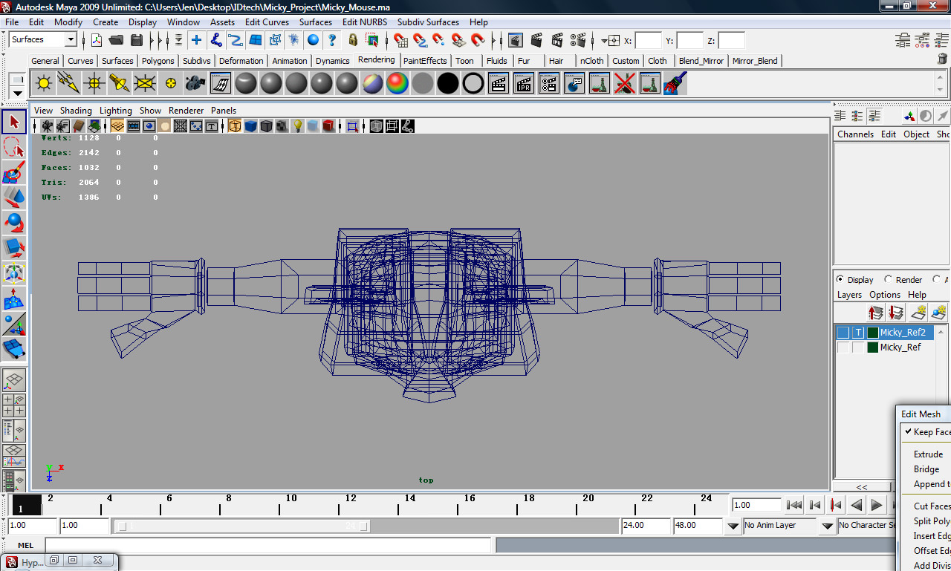Open the IPR render shelf icon
This screenshot has width=951, height=571.
pyautogui.click(x=524, y=83)
